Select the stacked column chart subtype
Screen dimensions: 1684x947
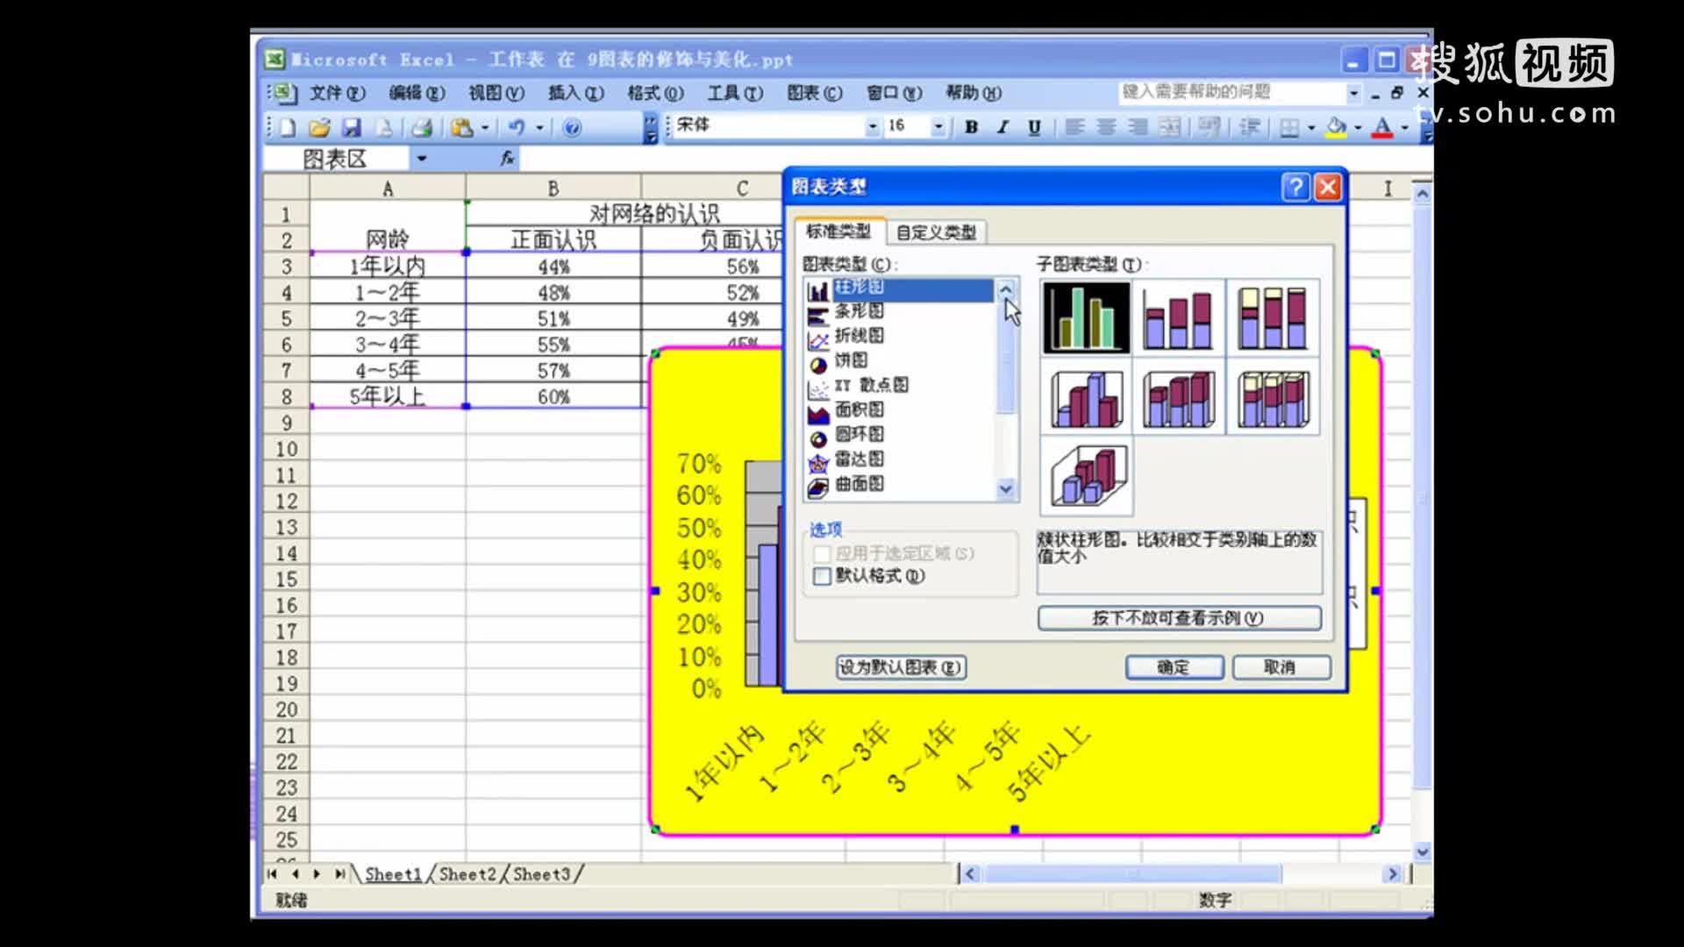pos(1178,318)
